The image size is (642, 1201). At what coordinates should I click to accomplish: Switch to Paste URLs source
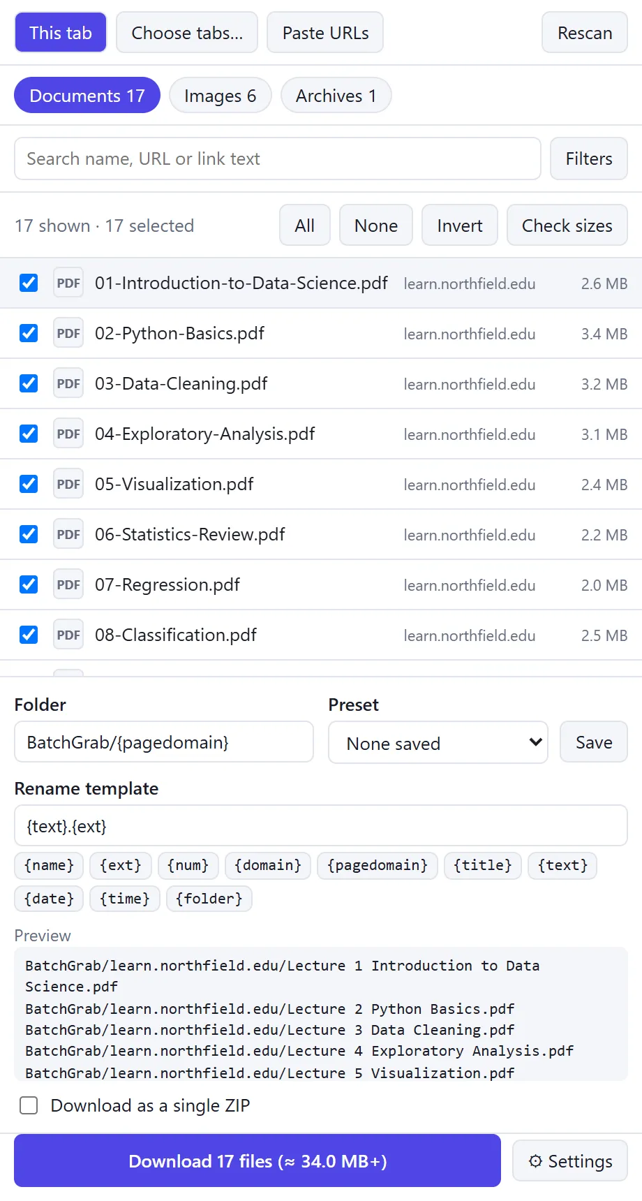pyautogui.click(x=325, y=33)
